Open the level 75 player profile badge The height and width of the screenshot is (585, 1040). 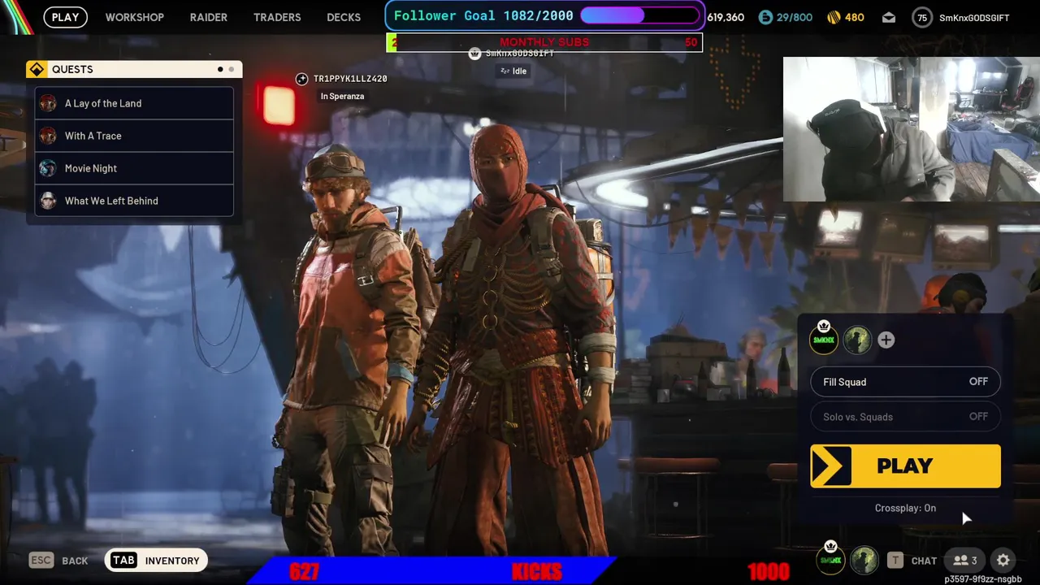[921, 17]
